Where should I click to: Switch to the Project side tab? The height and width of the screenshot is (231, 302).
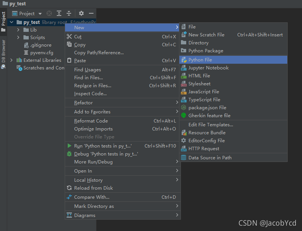pos(3,21)
